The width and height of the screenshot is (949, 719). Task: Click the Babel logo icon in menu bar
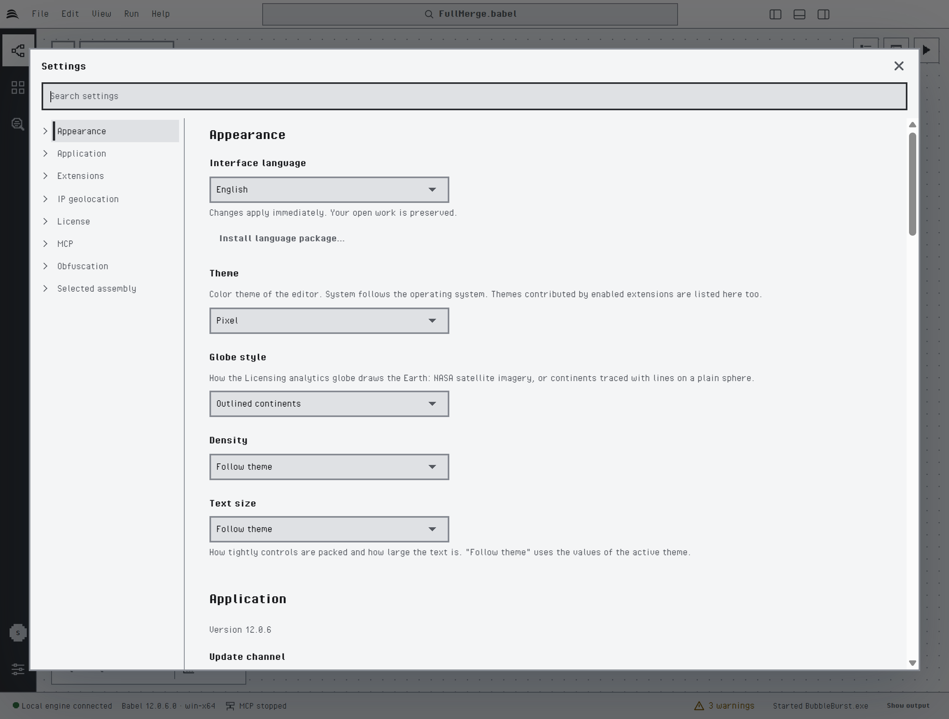(x=12, y=14)
